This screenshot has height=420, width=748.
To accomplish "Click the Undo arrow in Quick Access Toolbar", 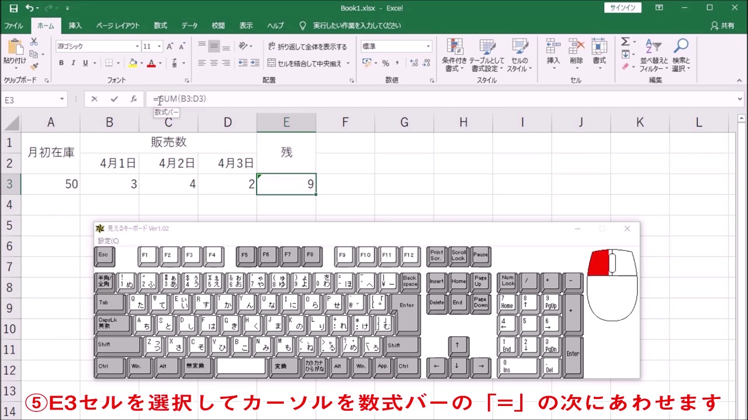I will pyautogui.click(x=29, y=8).
